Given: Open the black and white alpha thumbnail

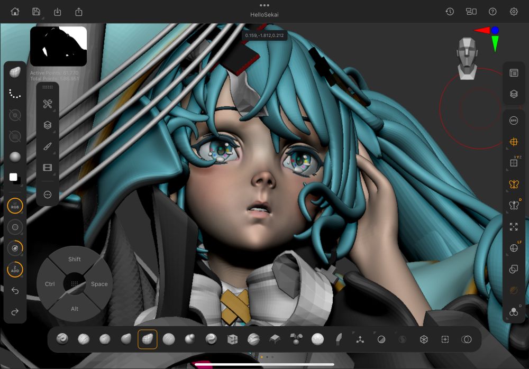Looking at the screenshot, I should [x=58, y=46].
